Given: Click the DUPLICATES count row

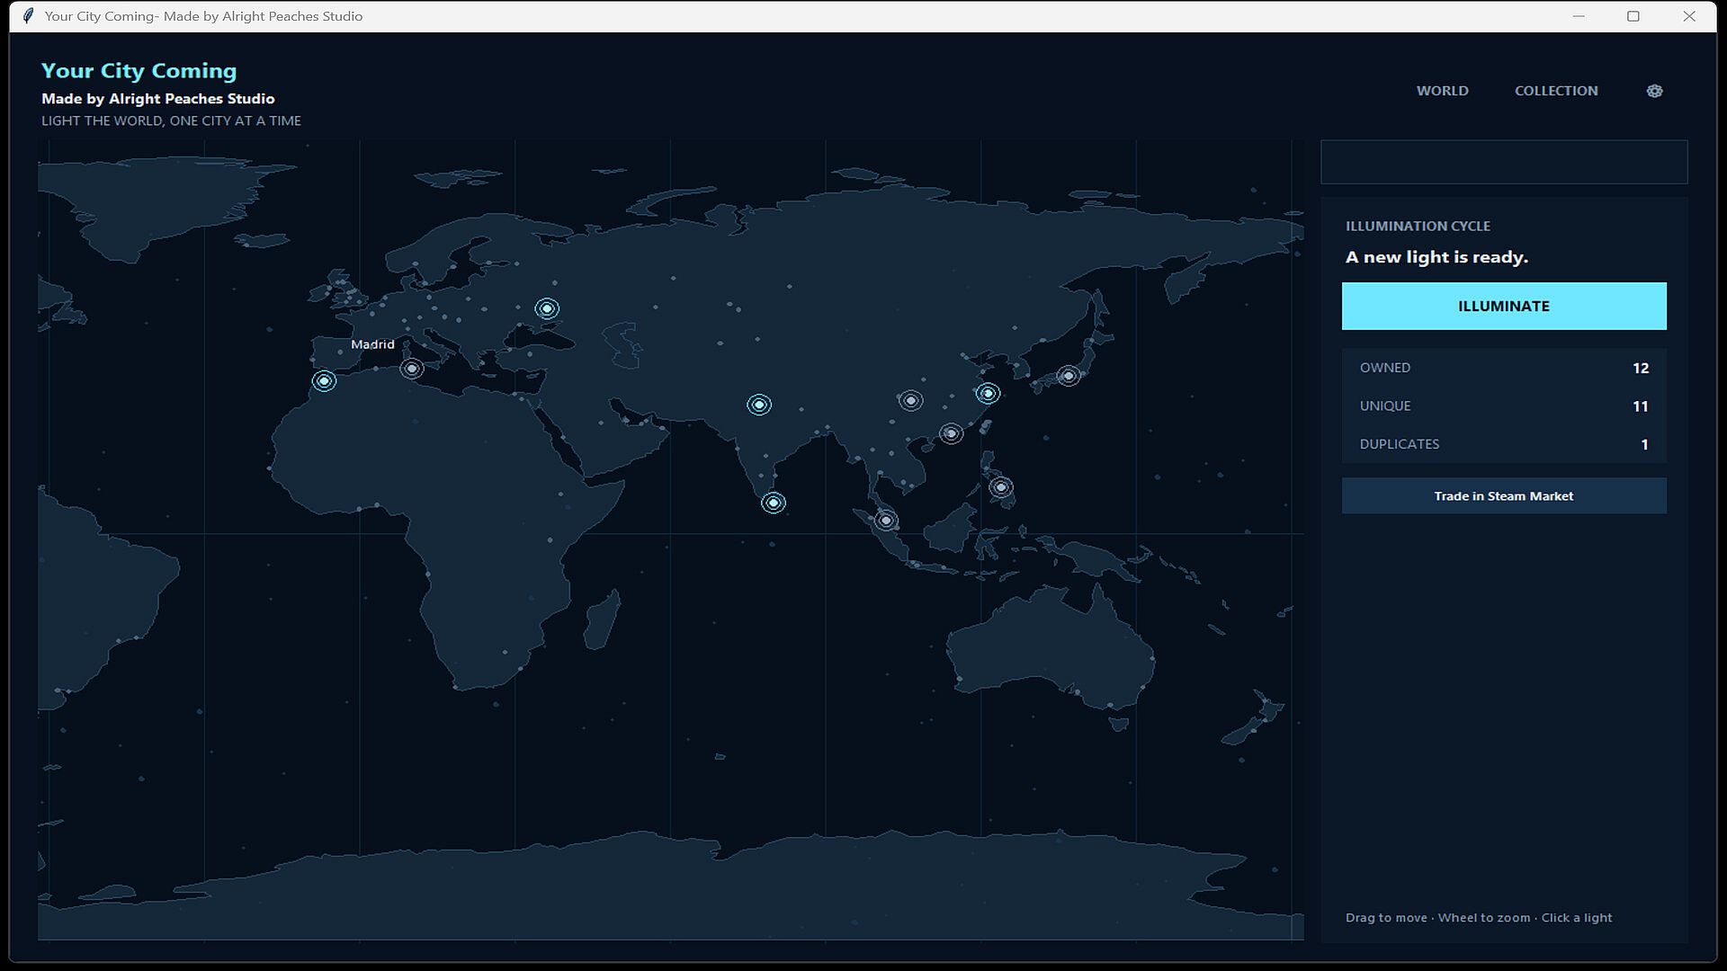Looking at the screenshot, I should [1504, 444].
